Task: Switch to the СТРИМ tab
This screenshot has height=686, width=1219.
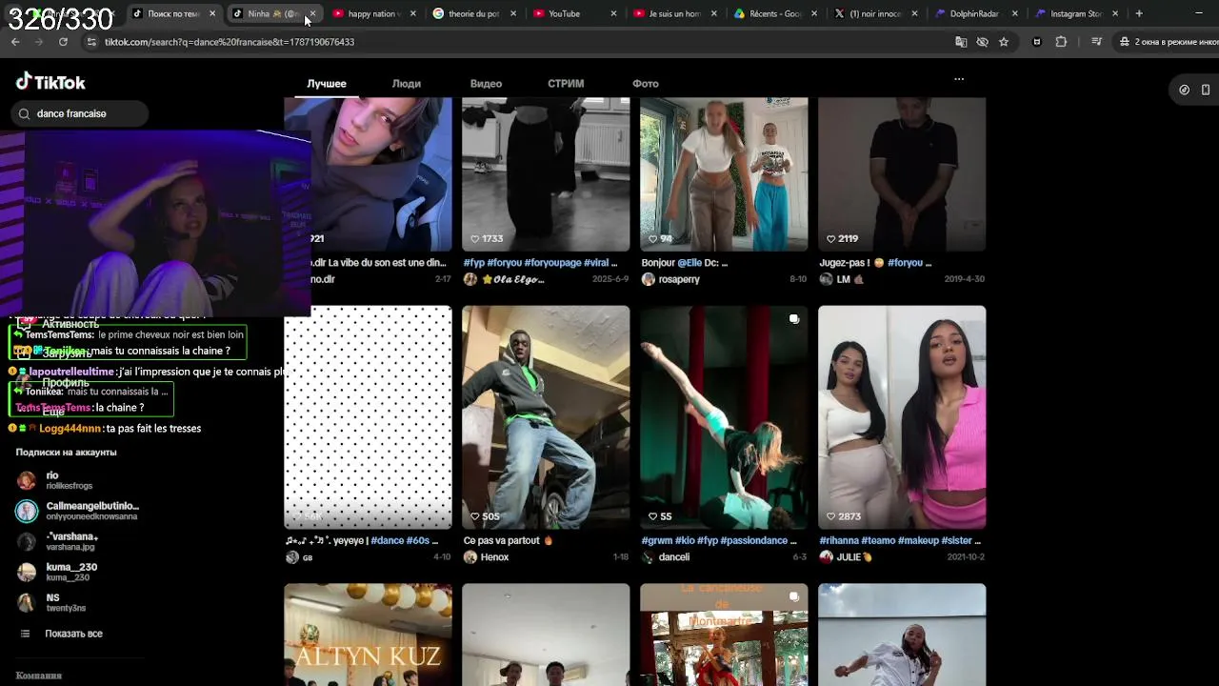Action: [566, 84]
